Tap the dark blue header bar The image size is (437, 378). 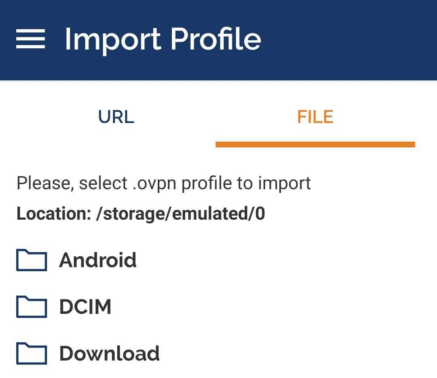349,39
